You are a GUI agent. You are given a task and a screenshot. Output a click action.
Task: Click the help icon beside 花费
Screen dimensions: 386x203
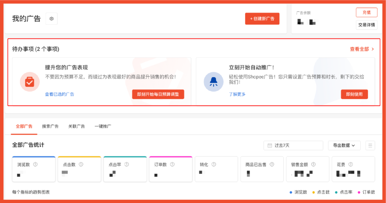(351, 164)
